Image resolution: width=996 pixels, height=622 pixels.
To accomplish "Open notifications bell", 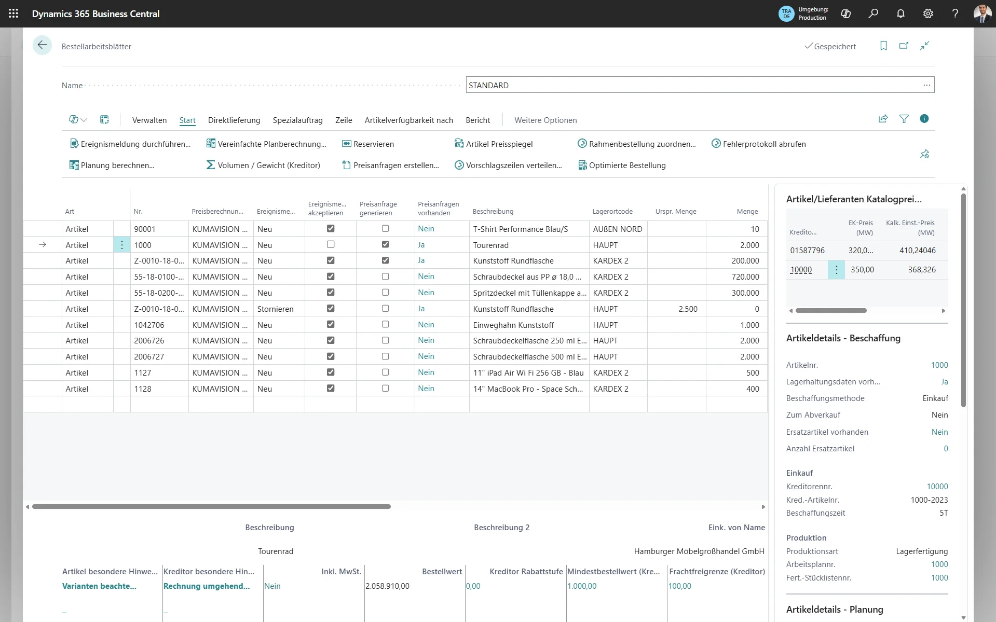I will [901, 13].
